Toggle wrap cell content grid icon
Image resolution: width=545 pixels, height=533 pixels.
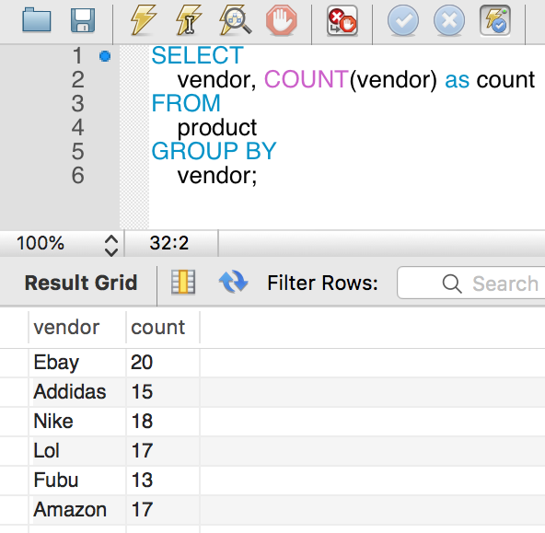(x=183, y=282)
